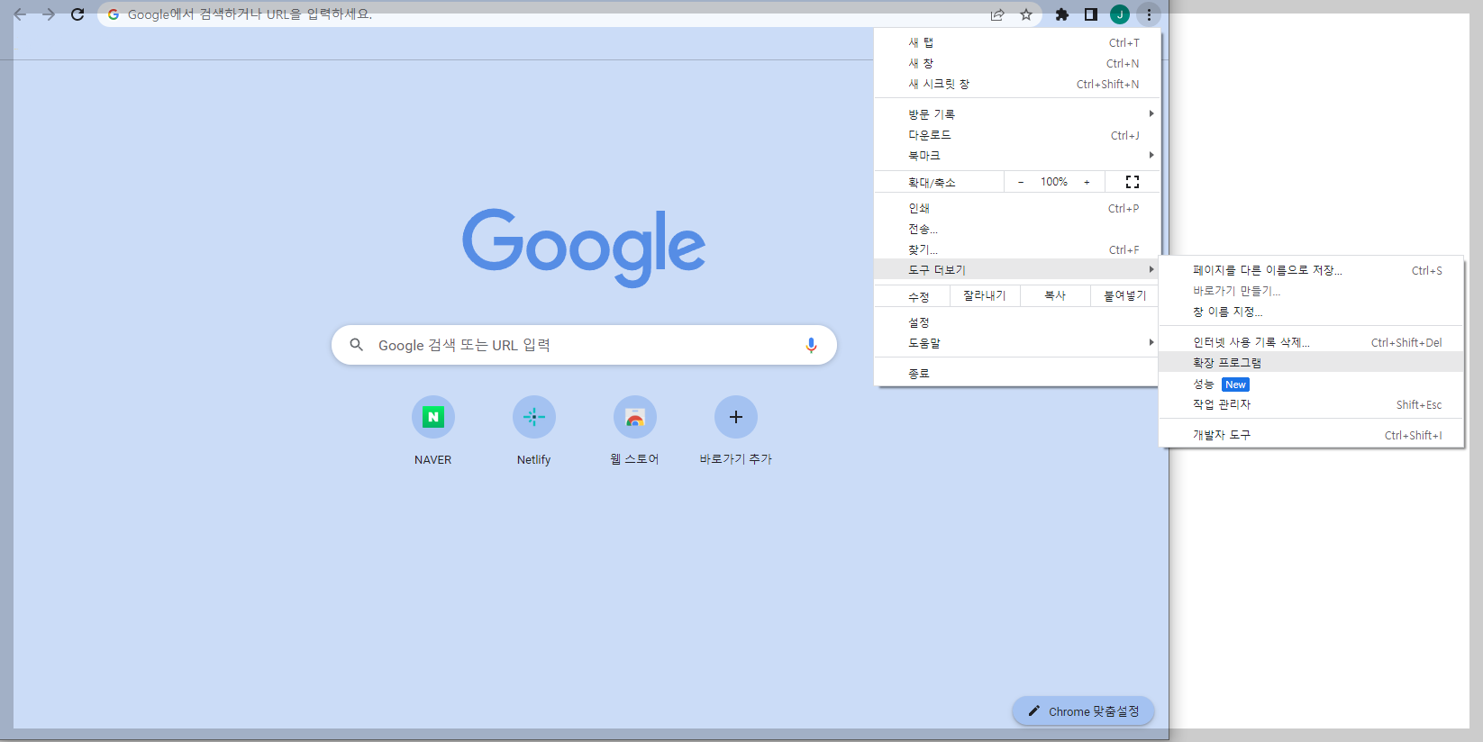This screenshot has height=742, width=1483.
Task: Select 다운로드 menu item
Action: click(1017, 135)
